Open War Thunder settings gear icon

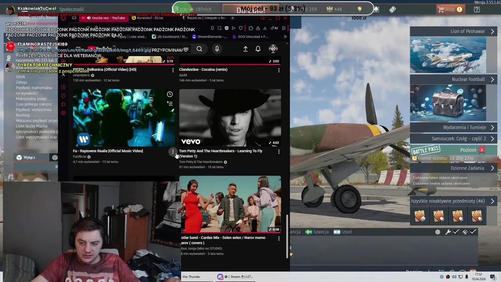pos(438,232)
